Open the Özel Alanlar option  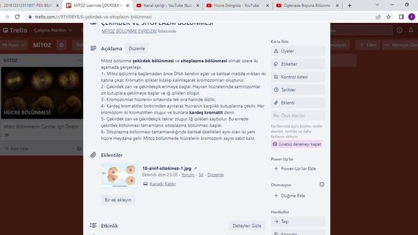[x=298, y=116]
